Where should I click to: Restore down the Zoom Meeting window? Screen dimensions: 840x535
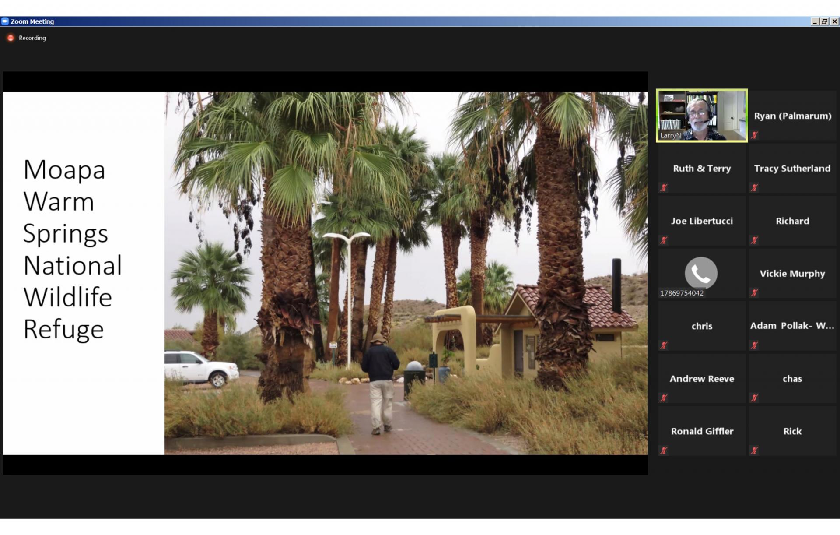[x=824, y=21]
